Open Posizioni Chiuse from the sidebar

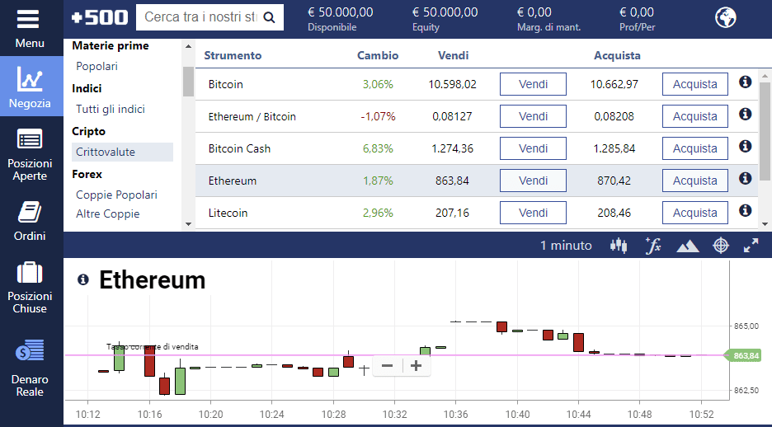pyautogui.click(x=30, y=288)
